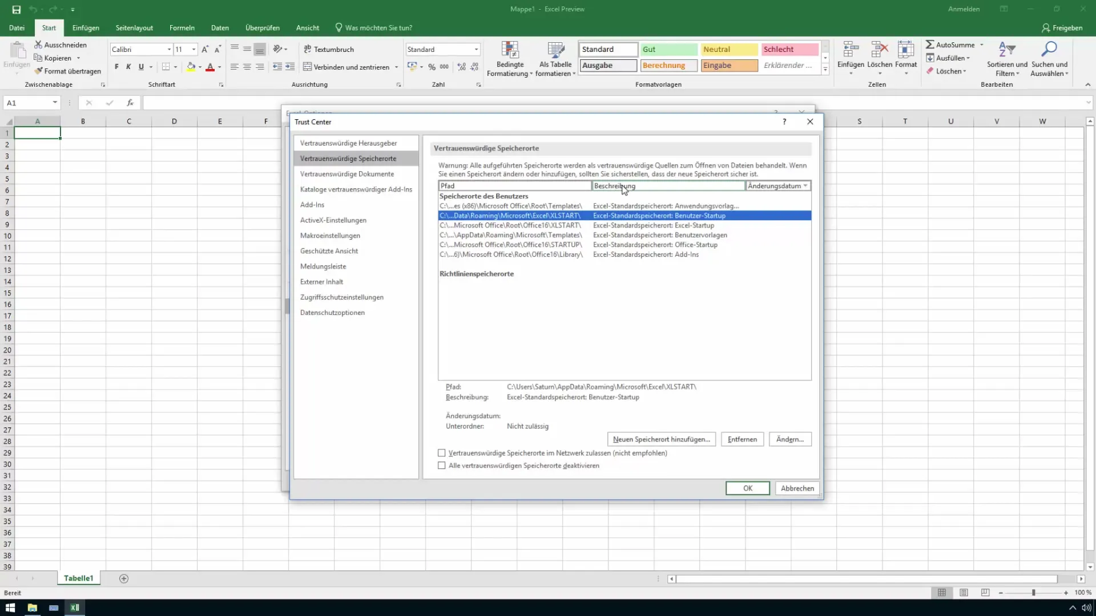Expand the Name Box dropdown arrow
Image resolution: width=1096 pixels, height=616 pixels.
[x=55, y=103]
